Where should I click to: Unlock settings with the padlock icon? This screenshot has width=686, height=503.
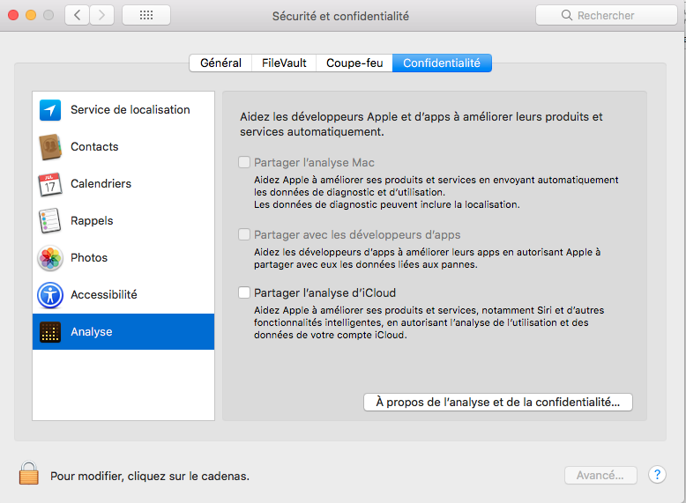coord(29,473)
